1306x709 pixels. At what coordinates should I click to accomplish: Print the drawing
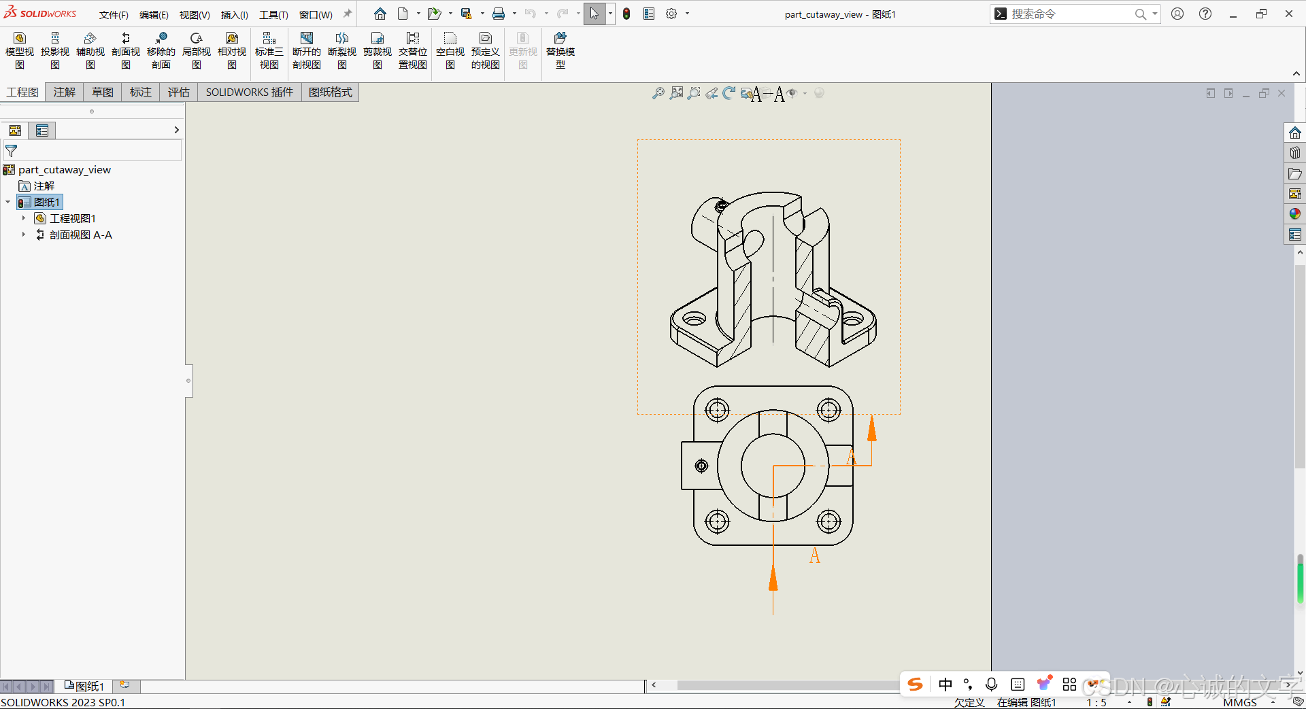coord(499,14)
